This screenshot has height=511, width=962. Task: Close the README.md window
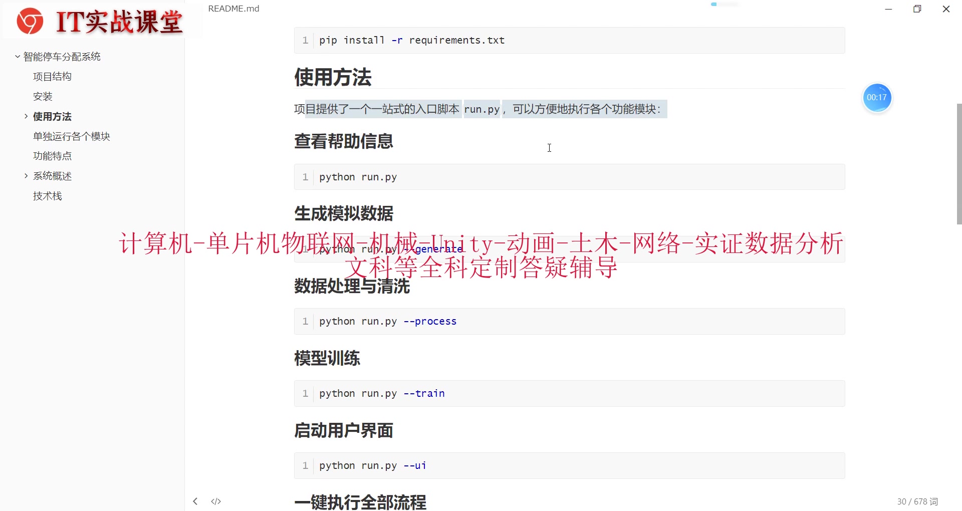[x=946, y=9]
